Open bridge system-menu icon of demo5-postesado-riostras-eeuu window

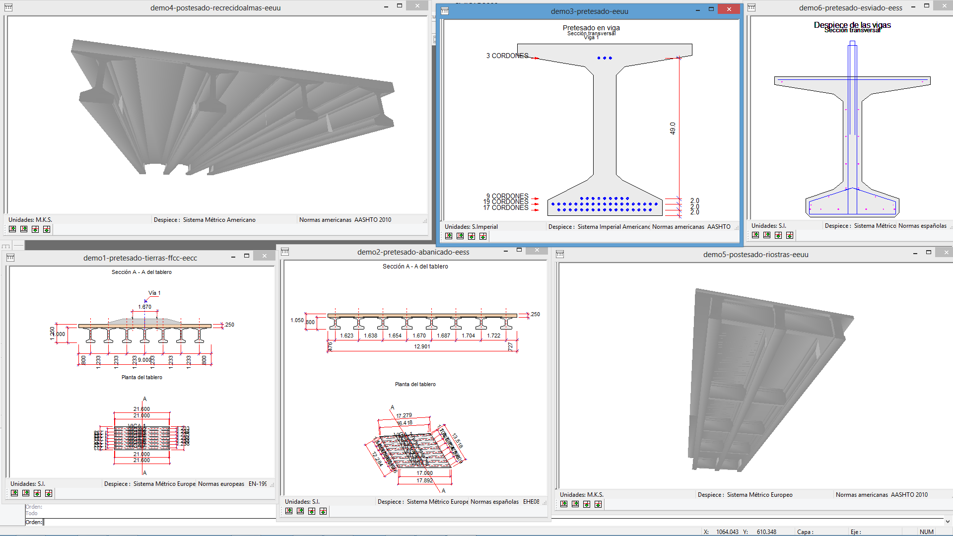(560, 255)
